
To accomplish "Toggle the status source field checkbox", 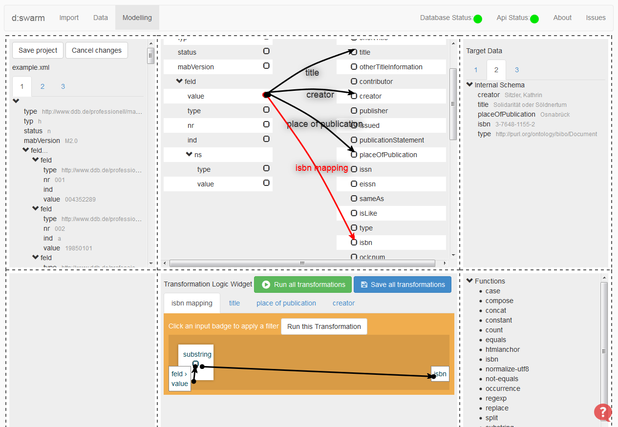I will pyautogui.click(x=266, y=51).
